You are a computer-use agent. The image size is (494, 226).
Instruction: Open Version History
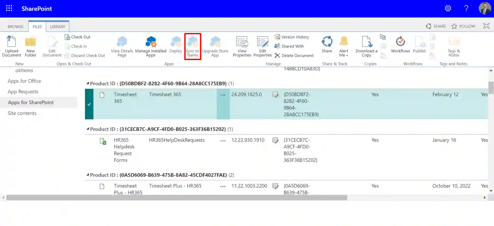click(x=292, y=37)
